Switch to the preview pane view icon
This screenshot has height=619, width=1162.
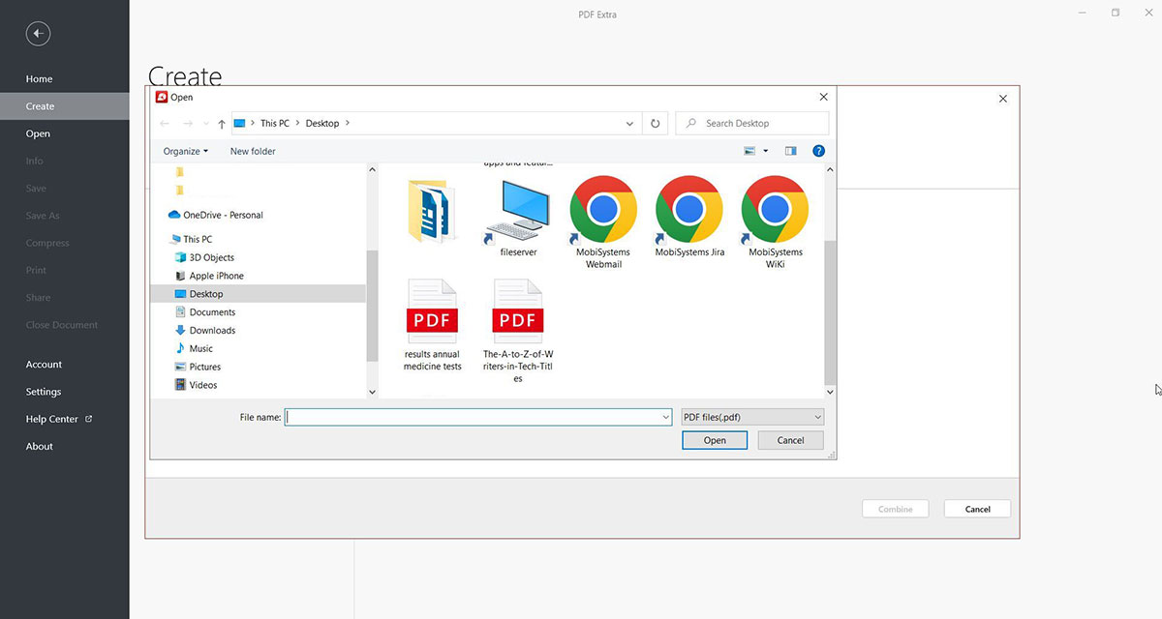point(789,151)
